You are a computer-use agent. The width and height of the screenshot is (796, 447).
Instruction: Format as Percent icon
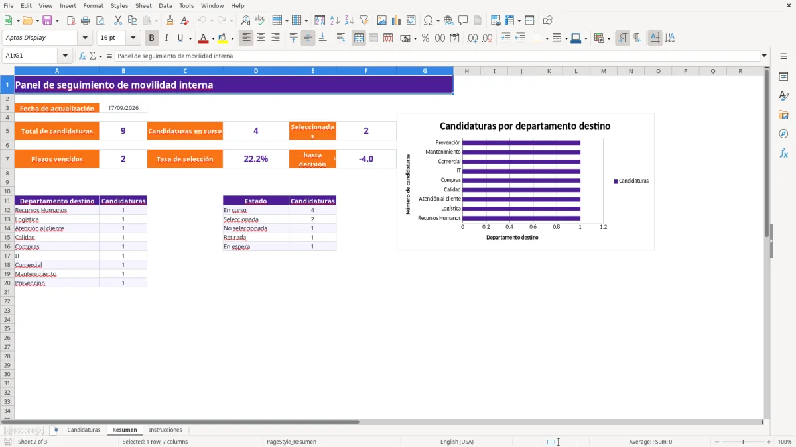click(x=426, y=38)
